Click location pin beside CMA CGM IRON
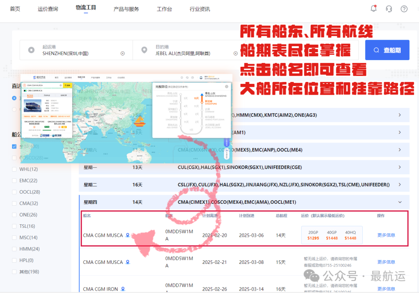Screen dimensions: 419x293 click(x=123, y=289)
